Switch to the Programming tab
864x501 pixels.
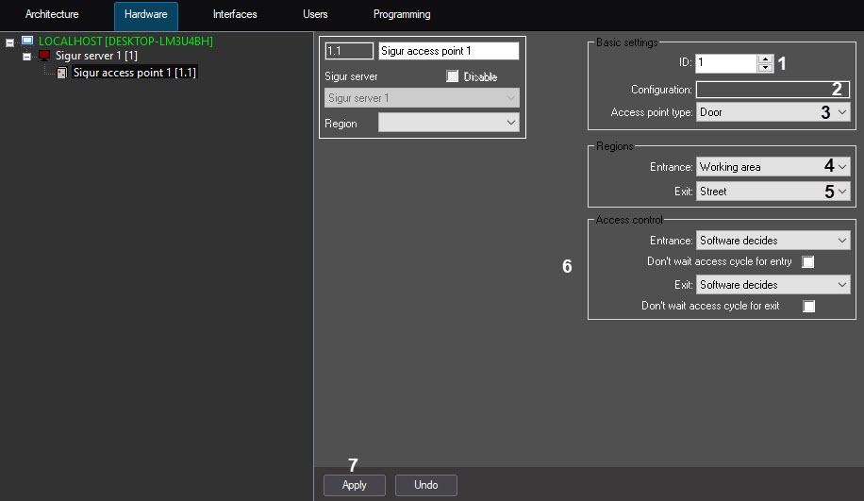click(402, 15)
